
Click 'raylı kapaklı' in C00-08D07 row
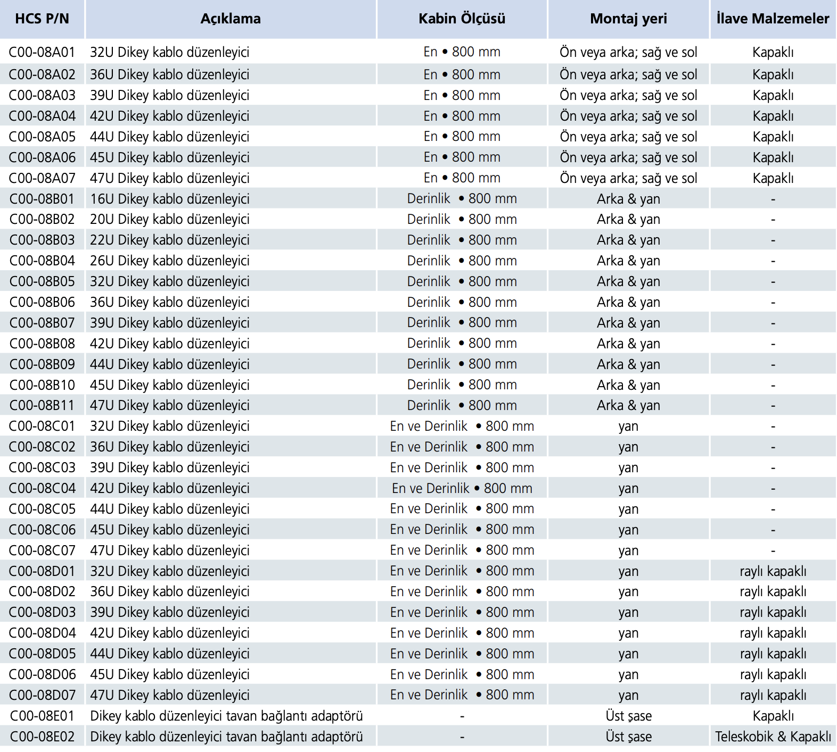pyautogui.click(x=773, y=696)
